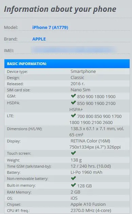Select the 'Classic' design value
Screen dimensions: 132x214
(77, 78)
